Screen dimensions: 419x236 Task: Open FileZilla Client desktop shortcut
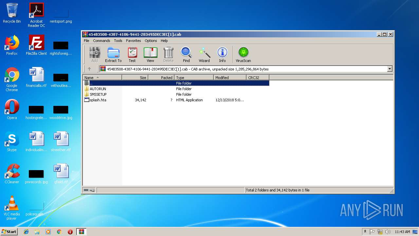coord(36,45)
